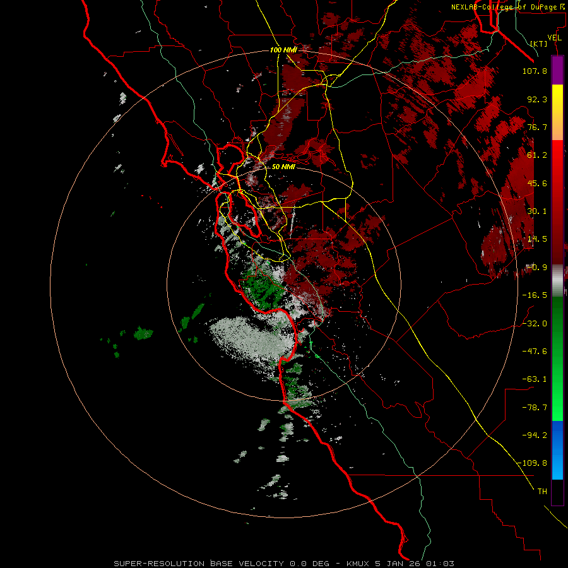Click the KMUX station identifier
Viewport: 568px width, 568px height.
[358, 564]
